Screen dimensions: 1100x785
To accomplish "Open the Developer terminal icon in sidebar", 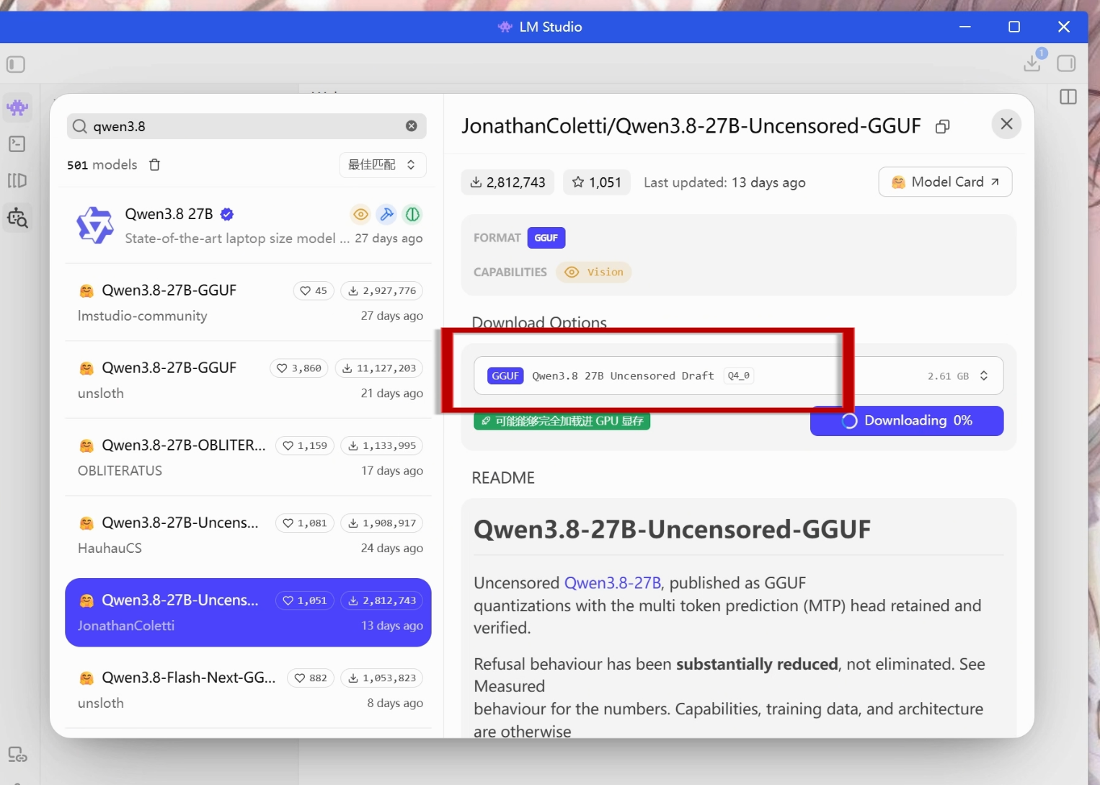I will (17, 144).
